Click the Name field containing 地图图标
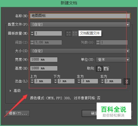The width and height of the screenshot is (138, 126). pyautogui.click(x=80, y=16)
